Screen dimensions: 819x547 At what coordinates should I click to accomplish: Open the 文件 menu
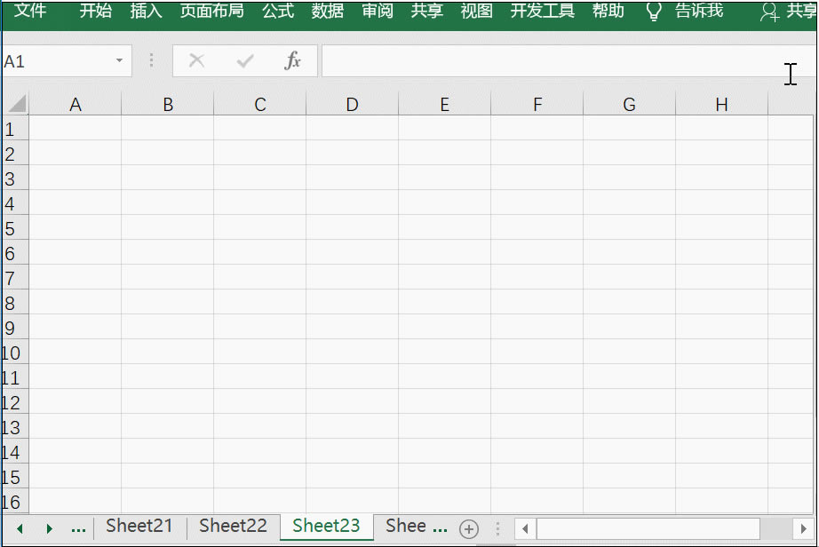[x=30, y=12]
